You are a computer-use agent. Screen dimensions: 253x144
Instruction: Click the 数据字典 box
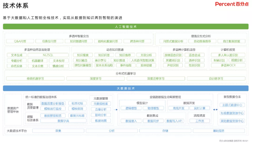(63, 121)
